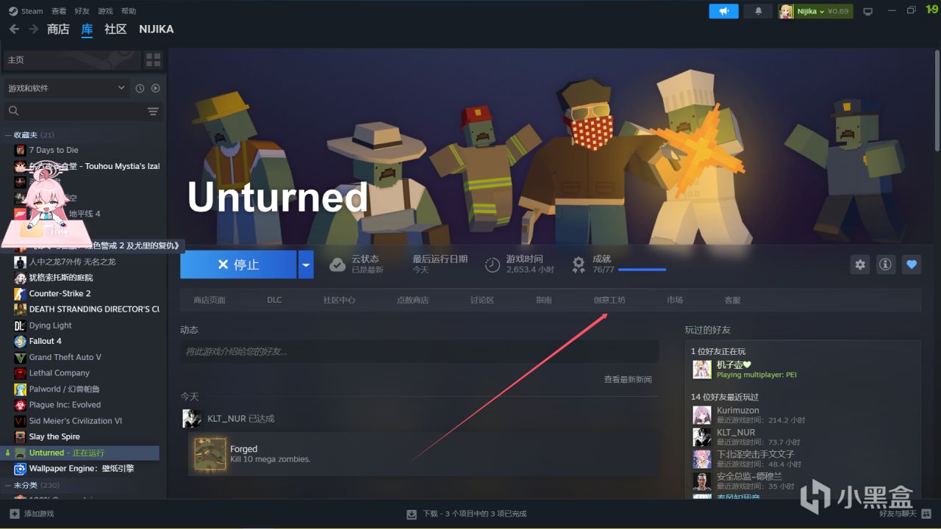Click the cloud status icon
Image resolution: width=941 pixels, height=529 pixels.
coord(337,264)
